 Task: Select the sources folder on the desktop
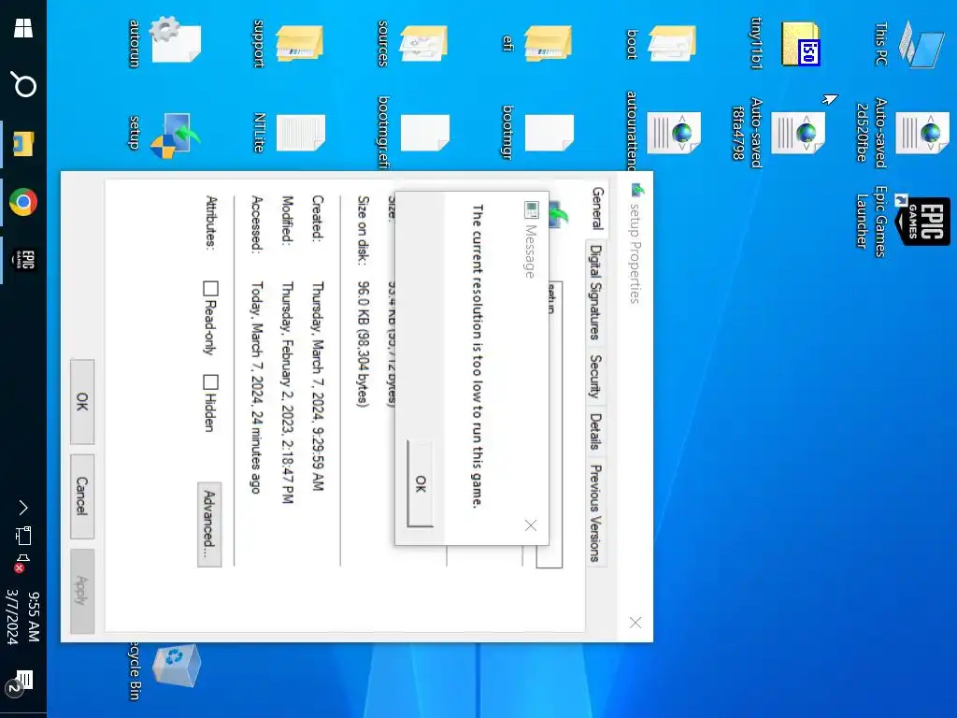412,43
